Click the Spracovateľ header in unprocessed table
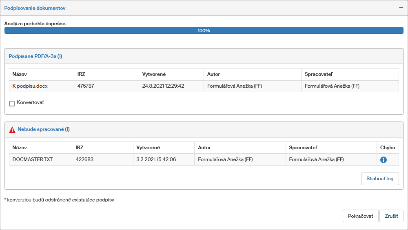408x230 pixels. [x=303, y=148]
